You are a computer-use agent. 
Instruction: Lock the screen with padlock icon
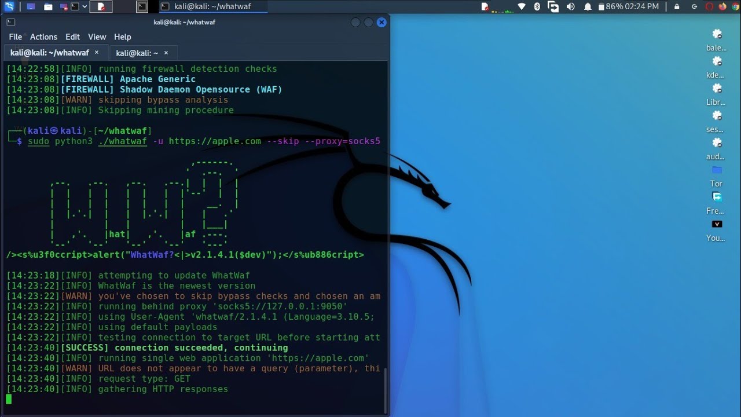pyautogui.click(x=677, y=6)
